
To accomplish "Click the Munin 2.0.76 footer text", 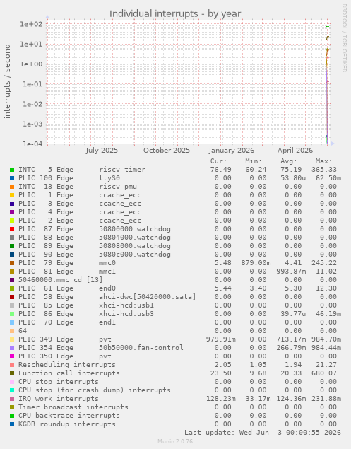I will (175, 441).
